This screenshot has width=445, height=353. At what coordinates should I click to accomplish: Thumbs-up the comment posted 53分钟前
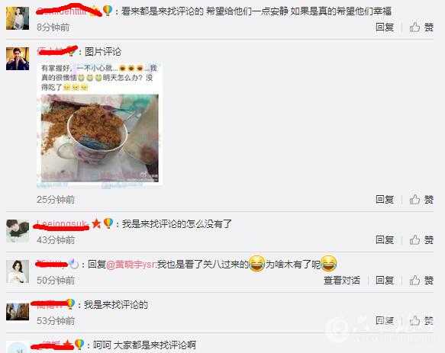pos(421,321)
